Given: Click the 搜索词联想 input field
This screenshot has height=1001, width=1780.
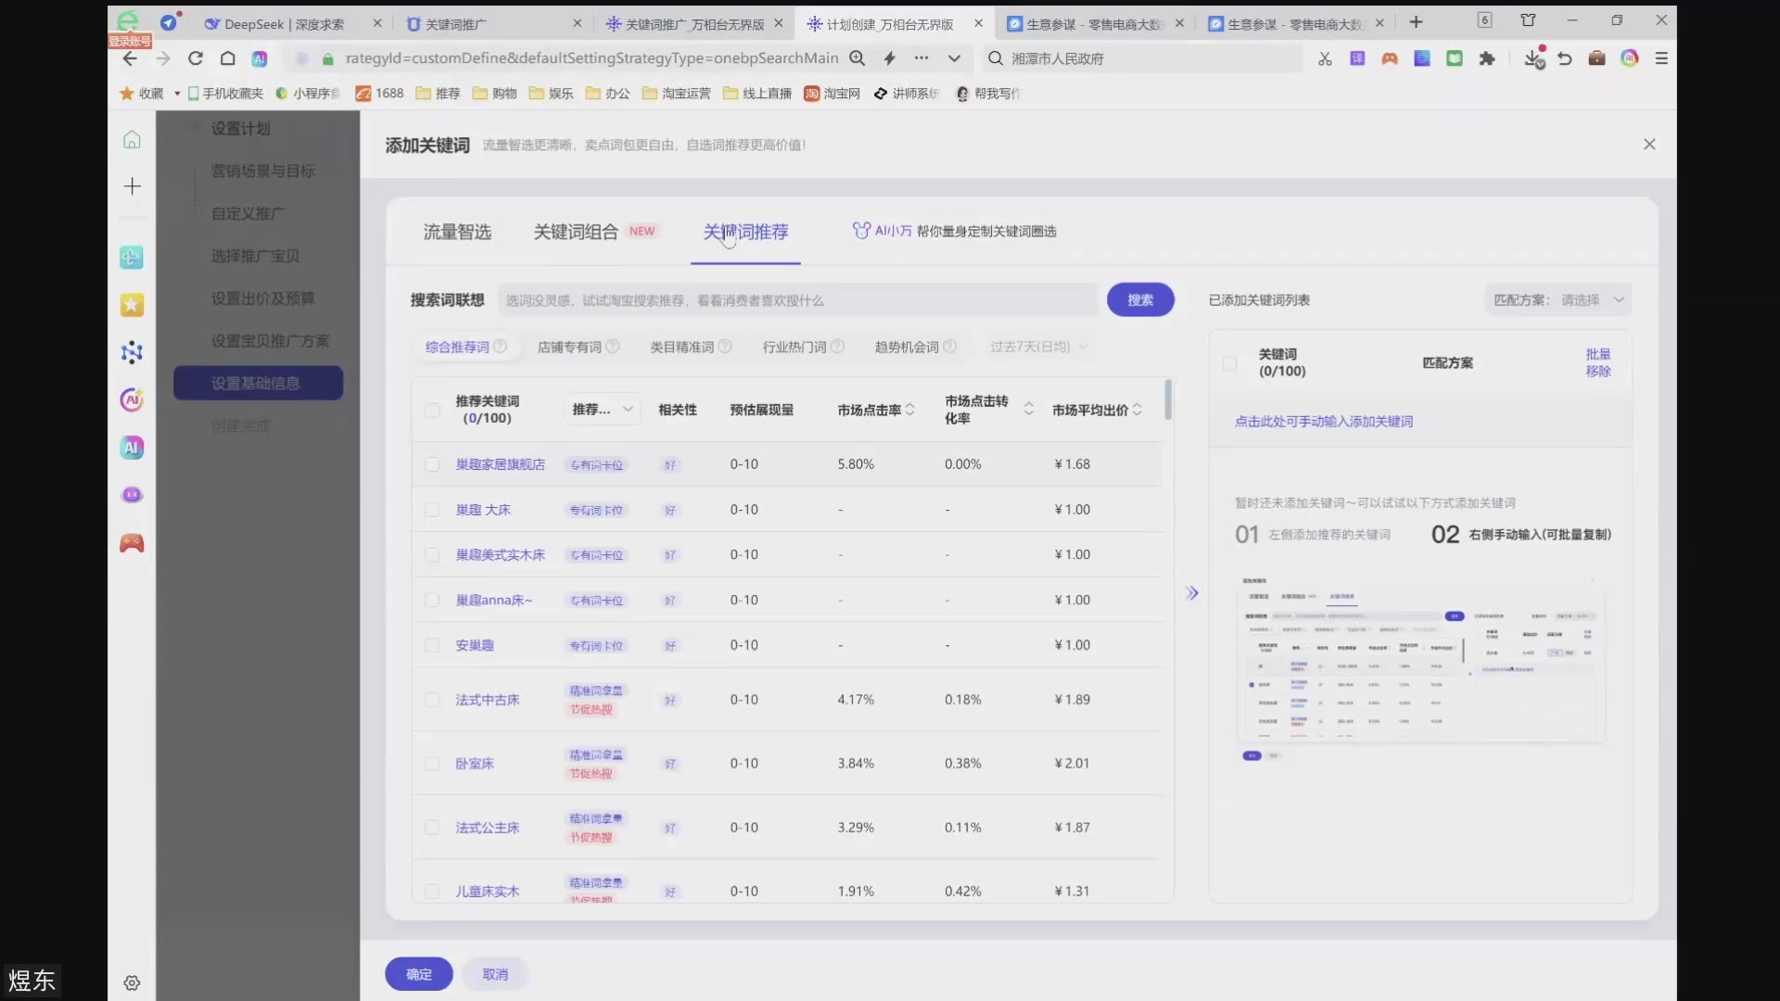Looking at the screenshot, I should pos(797,300).
